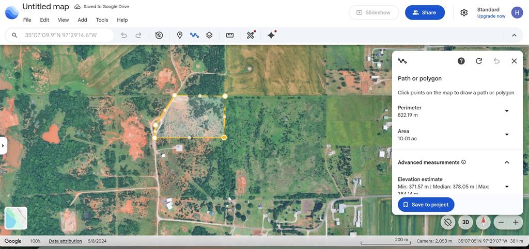Viewport: 529px width, 249px height.
Task: Open the View menu
Action: tap(63, 20)
